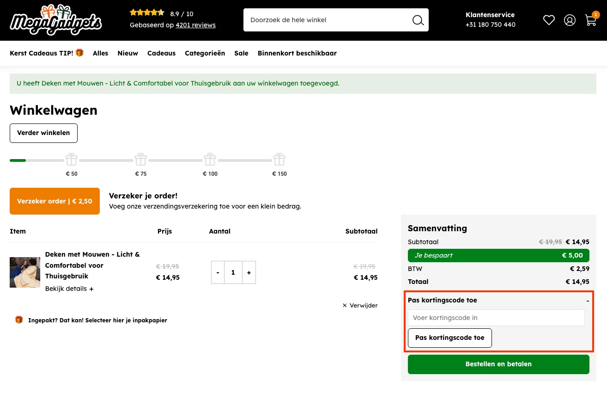Click the green shipping progress bar

tap(18, 160)
